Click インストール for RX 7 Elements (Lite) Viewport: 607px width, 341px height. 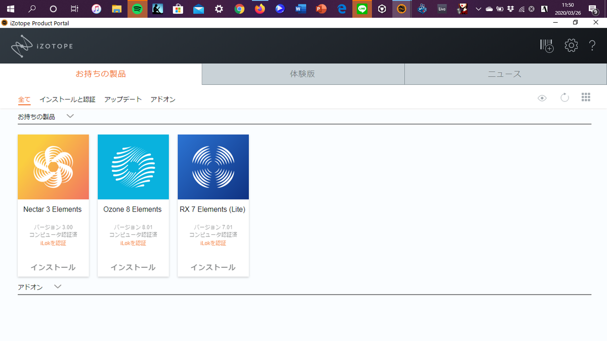click(213, 267)
